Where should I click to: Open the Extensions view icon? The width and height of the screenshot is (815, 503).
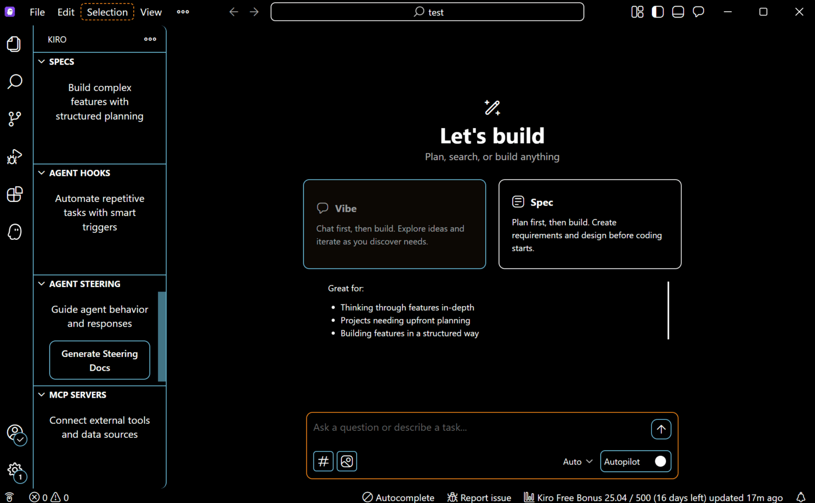[14, 194]
